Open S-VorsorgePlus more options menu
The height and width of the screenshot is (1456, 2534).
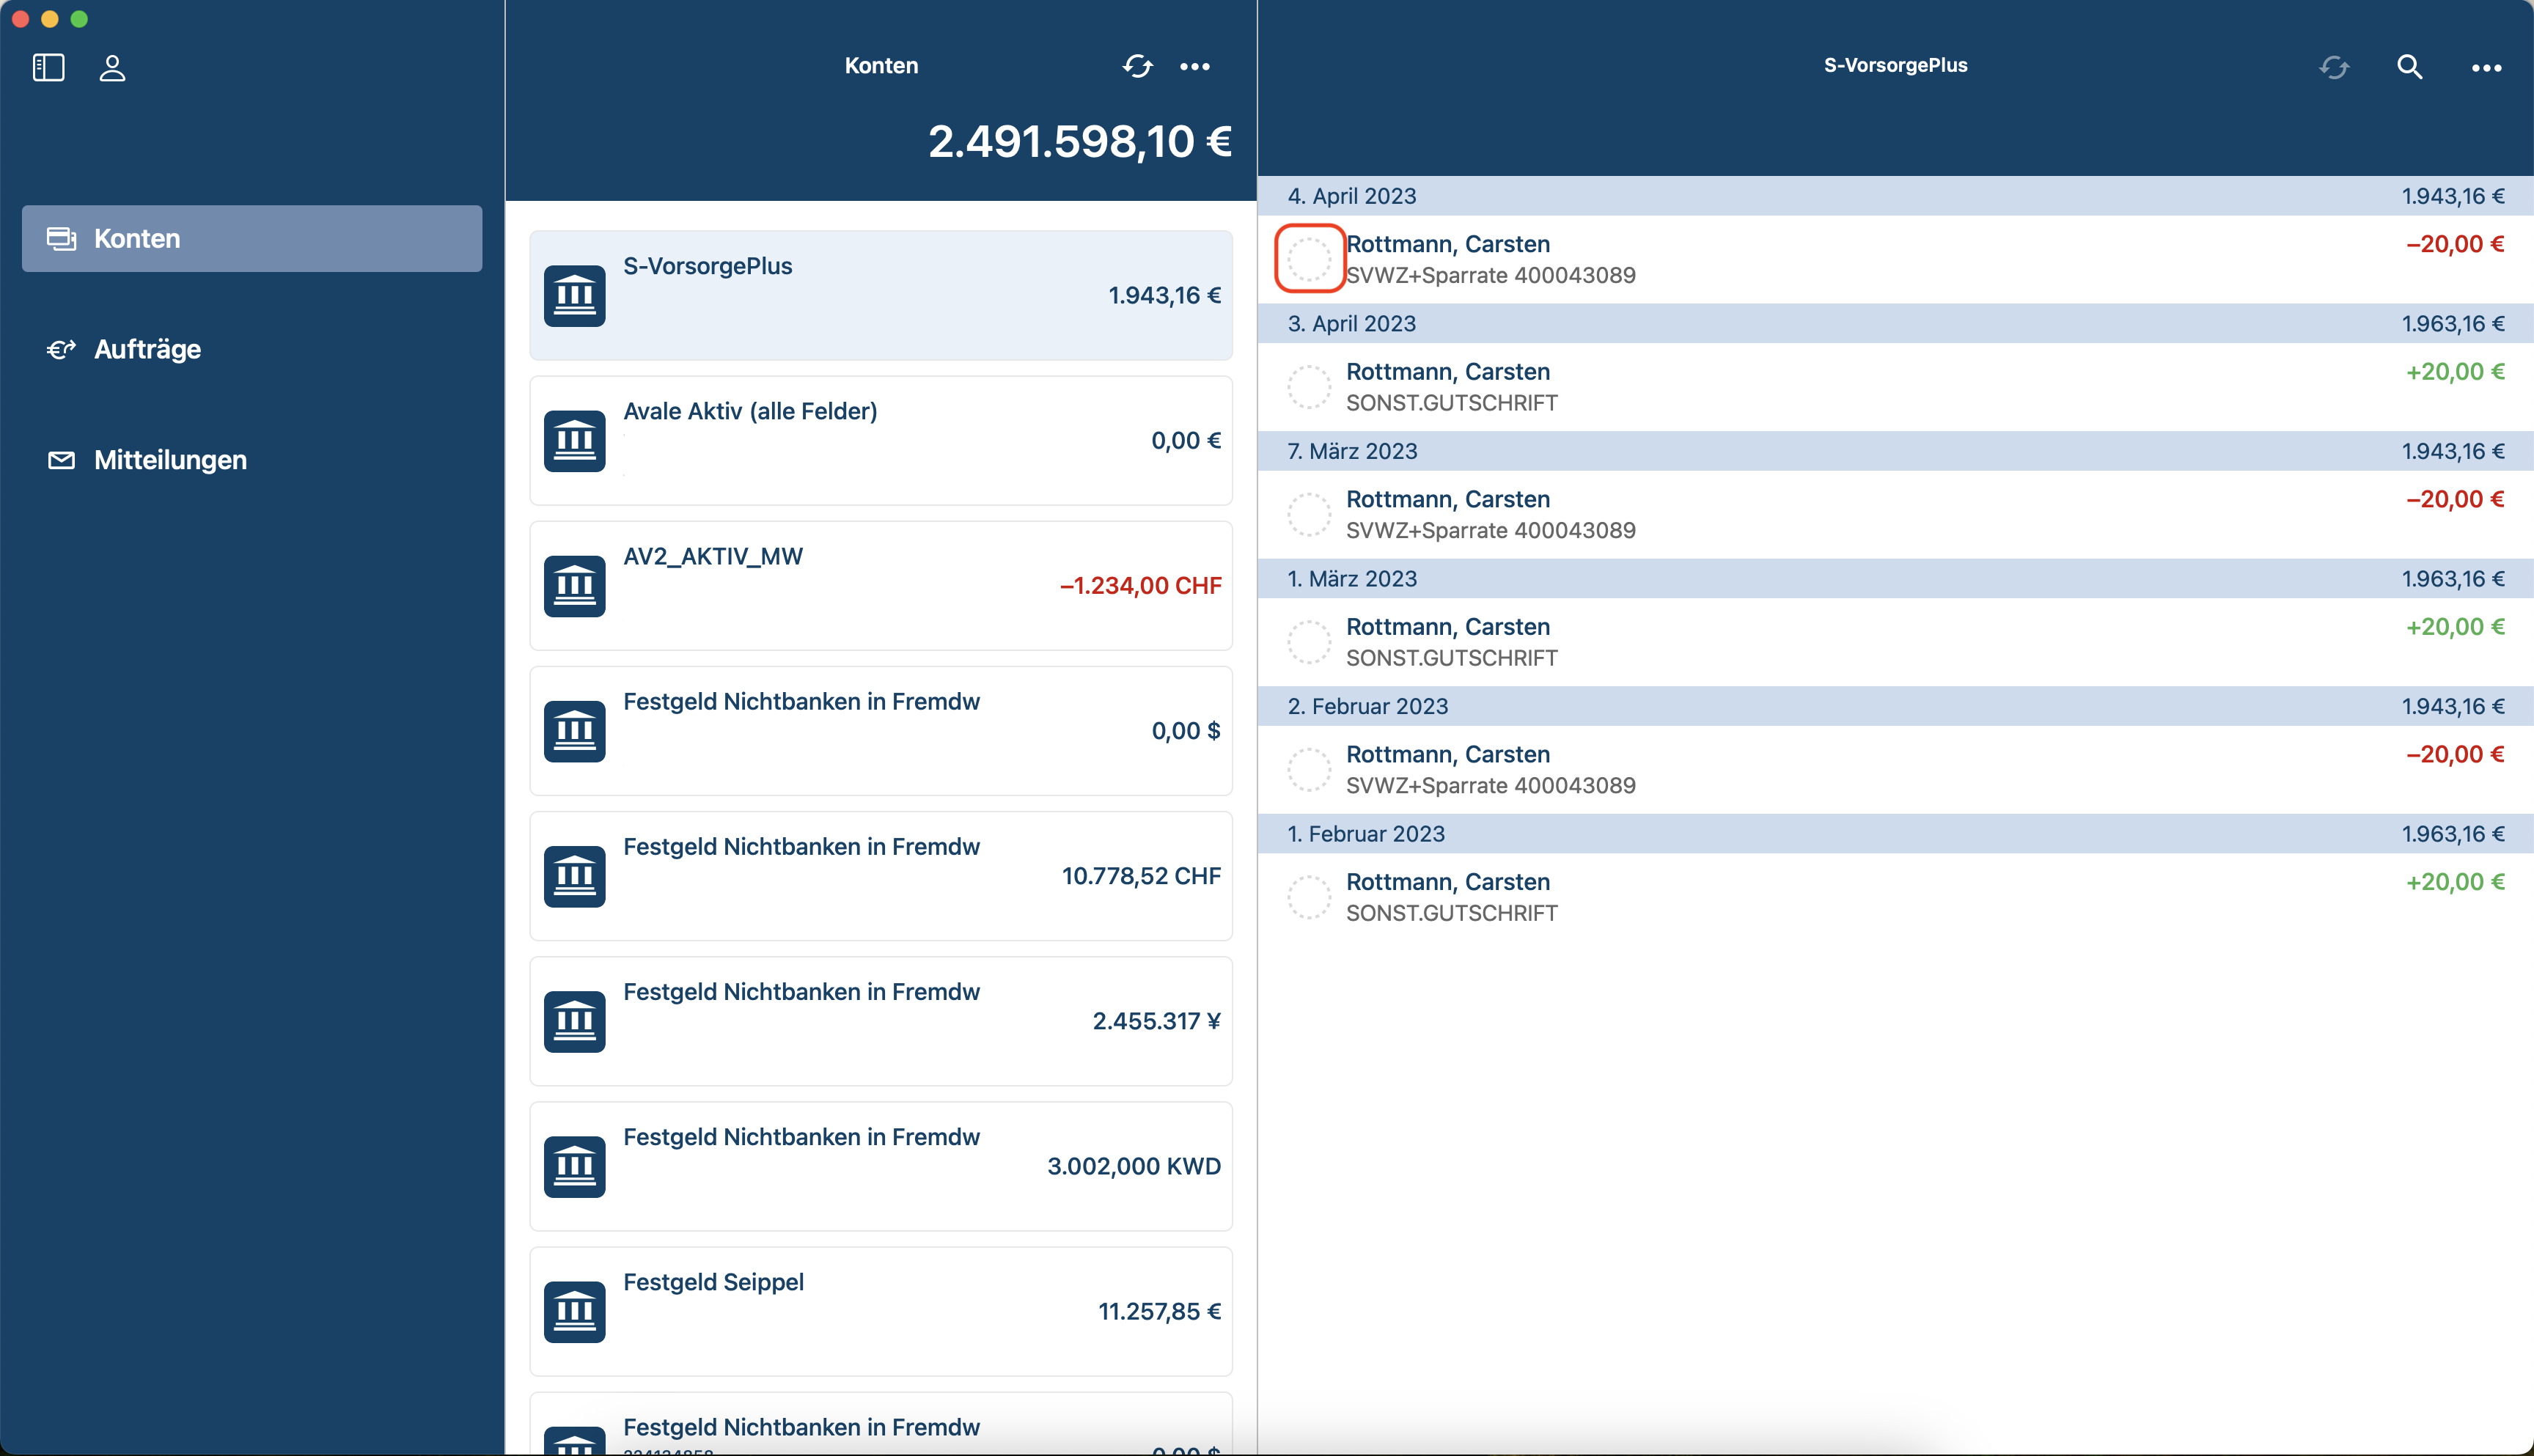pos(2486,67)
